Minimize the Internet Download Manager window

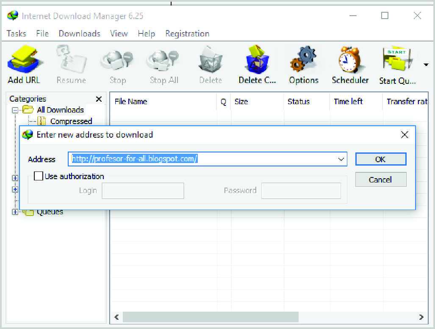353,16
